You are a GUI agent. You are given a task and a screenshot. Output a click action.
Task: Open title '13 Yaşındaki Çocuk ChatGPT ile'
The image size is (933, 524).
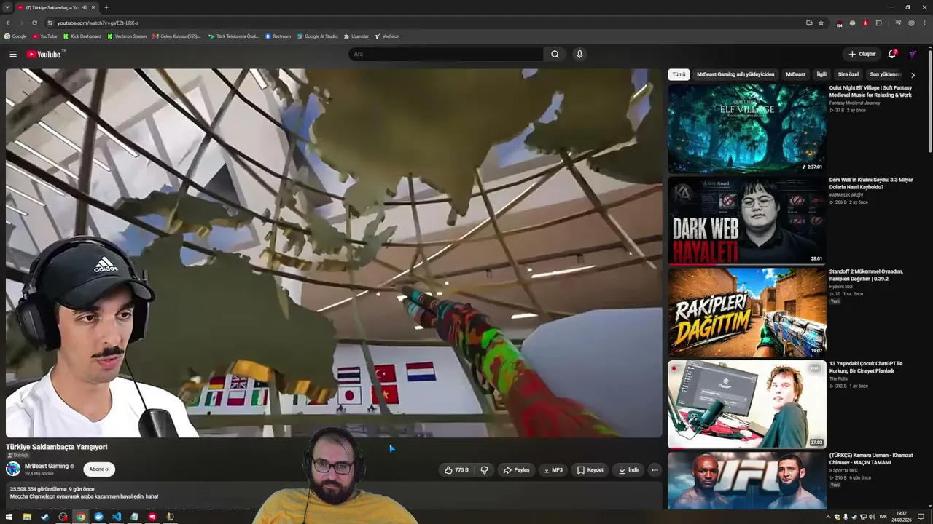coord(866,367)
